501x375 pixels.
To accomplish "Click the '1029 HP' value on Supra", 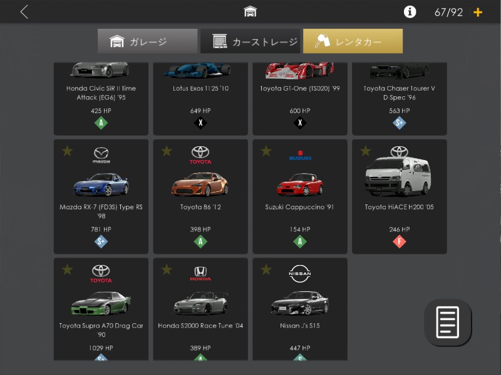I will pyautogui.click(x=101, y=348).
